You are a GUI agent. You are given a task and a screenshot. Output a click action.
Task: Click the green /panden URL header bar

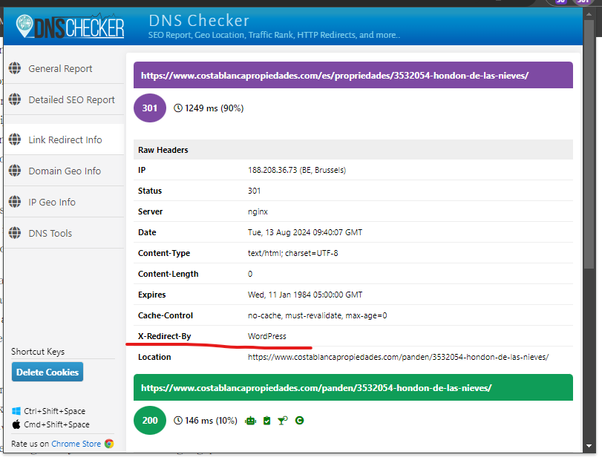coord(353,387)
